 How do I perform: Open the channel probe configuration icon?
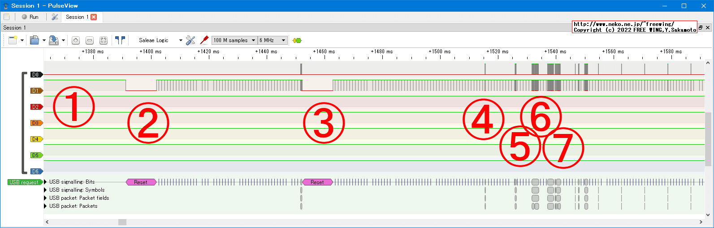click(204, 40)
